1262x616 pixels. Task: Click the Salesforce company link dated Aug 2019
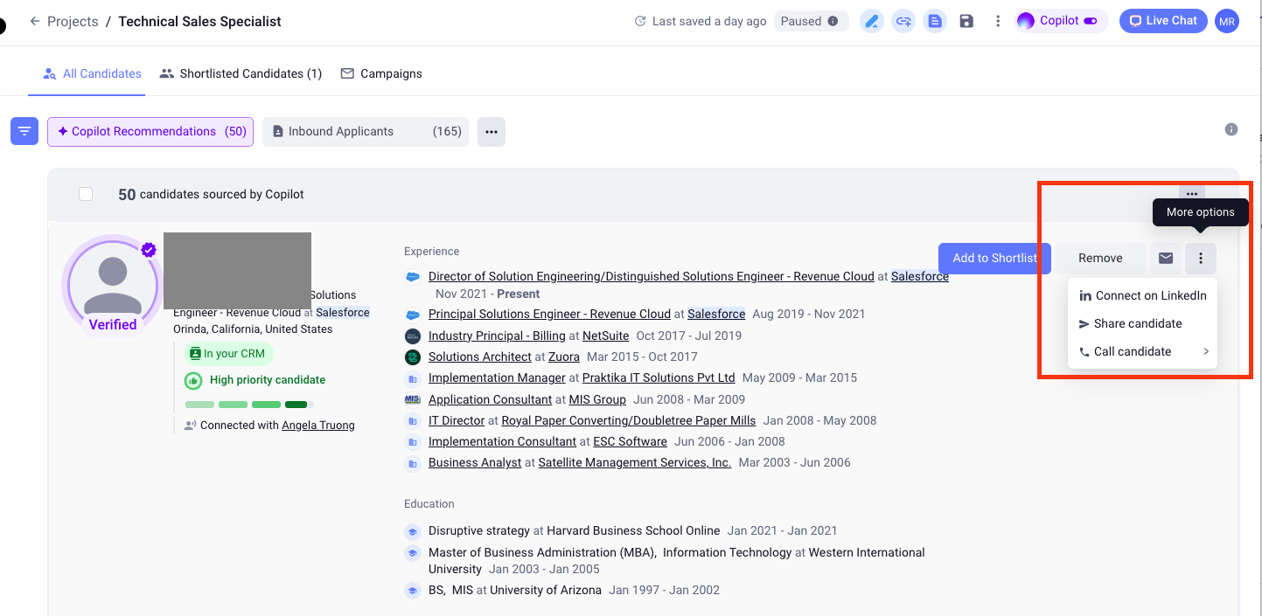[x=716, y=314]
